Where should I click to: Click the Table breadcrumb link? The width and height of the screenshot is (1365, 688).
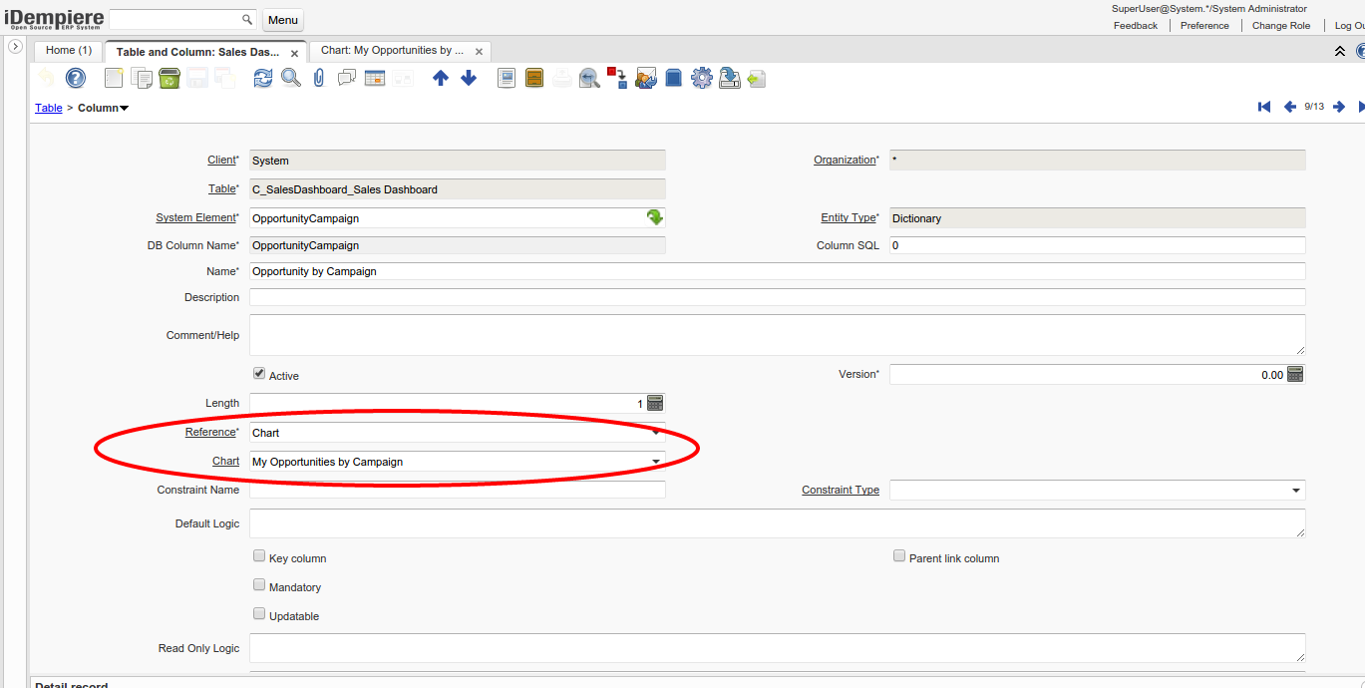pos(49,108)
